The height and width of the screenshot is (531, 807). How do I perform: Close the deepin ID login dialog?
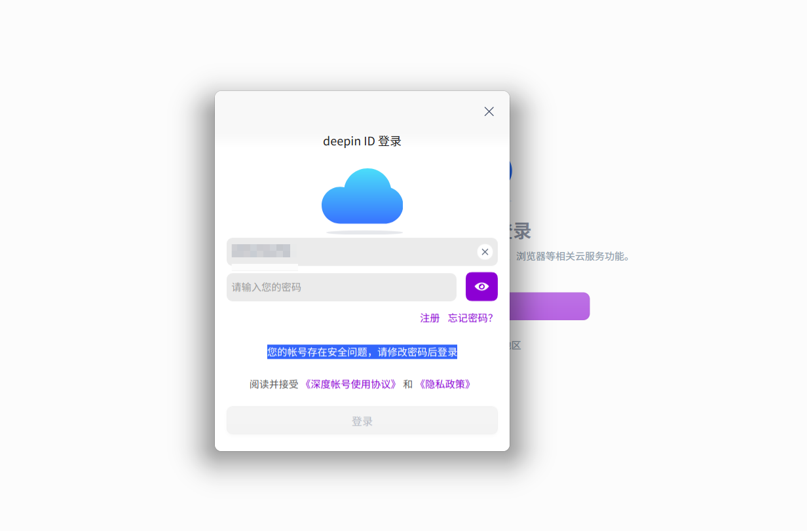489,111
